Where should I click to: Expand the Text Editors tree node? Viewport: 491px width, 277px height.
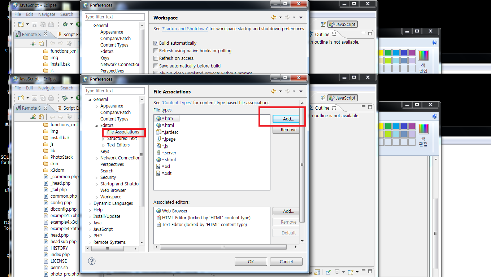(104, 145)
